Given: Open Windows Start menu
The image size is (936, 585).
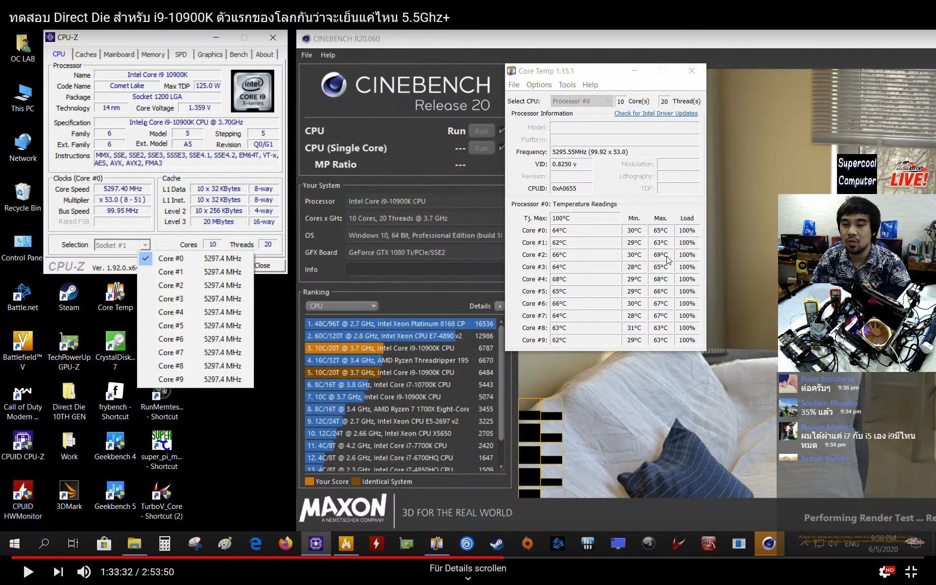Looking at the screenshot, I should point(15,543).
